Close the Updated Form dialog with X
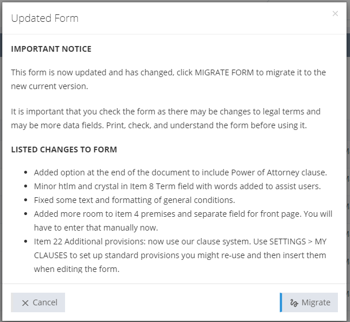This screenshot has width=350, height=322. pos(335,14)
